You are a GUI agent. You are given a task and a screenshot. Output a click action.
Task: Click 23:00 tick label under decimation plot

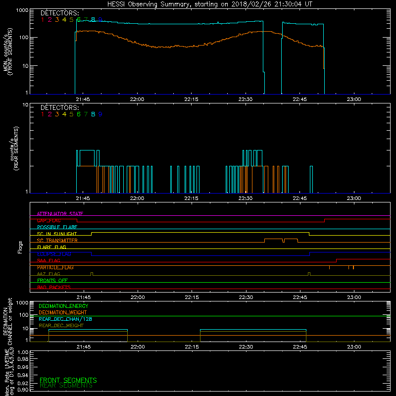pyautogui.click(x=354, y=347)
